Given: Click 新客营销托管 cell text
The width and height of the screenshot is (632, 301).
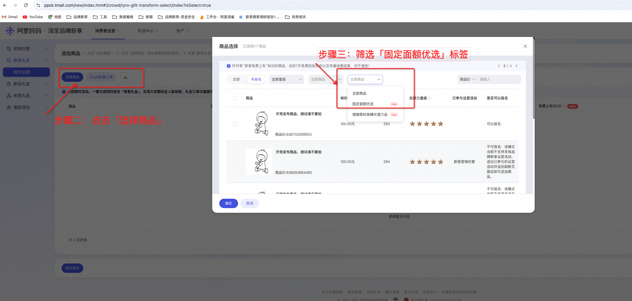Looking at the screenshot, I should click(464, 162).
